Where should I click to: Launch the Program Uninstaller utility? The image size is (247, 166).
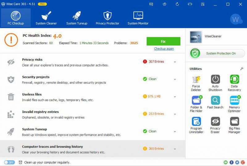(x=196, y=125)
